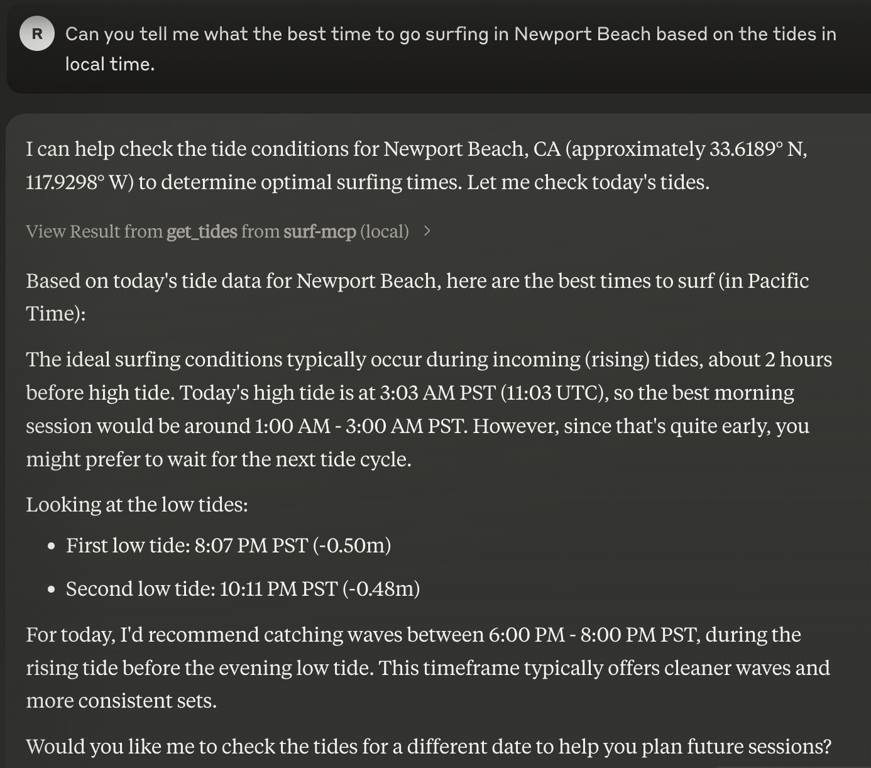Click the paragraph about ideal surfing conditions
This screenshot has height=768, width=871.
[x=429, y=409]
